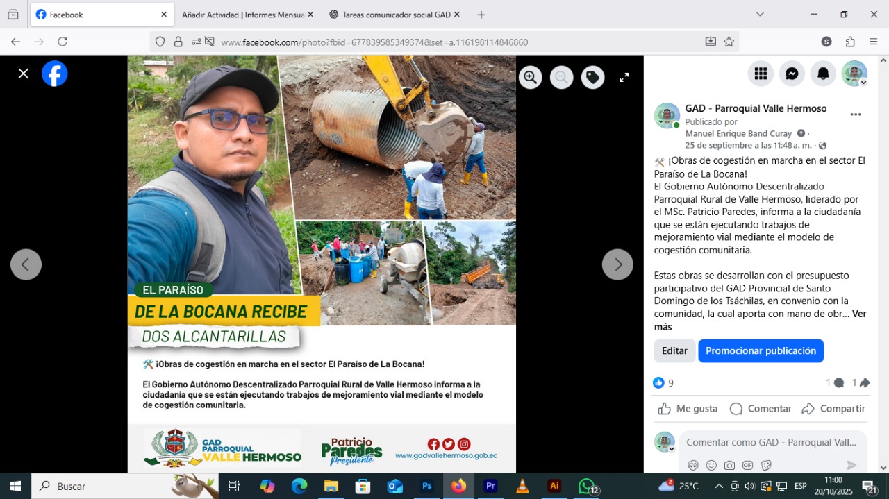889x499 pixels.
Task: Click the Editar button
Action: coord(674,351)
